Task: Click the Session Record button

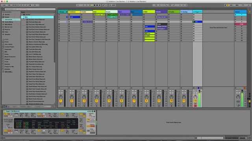Action: [110, 5]
